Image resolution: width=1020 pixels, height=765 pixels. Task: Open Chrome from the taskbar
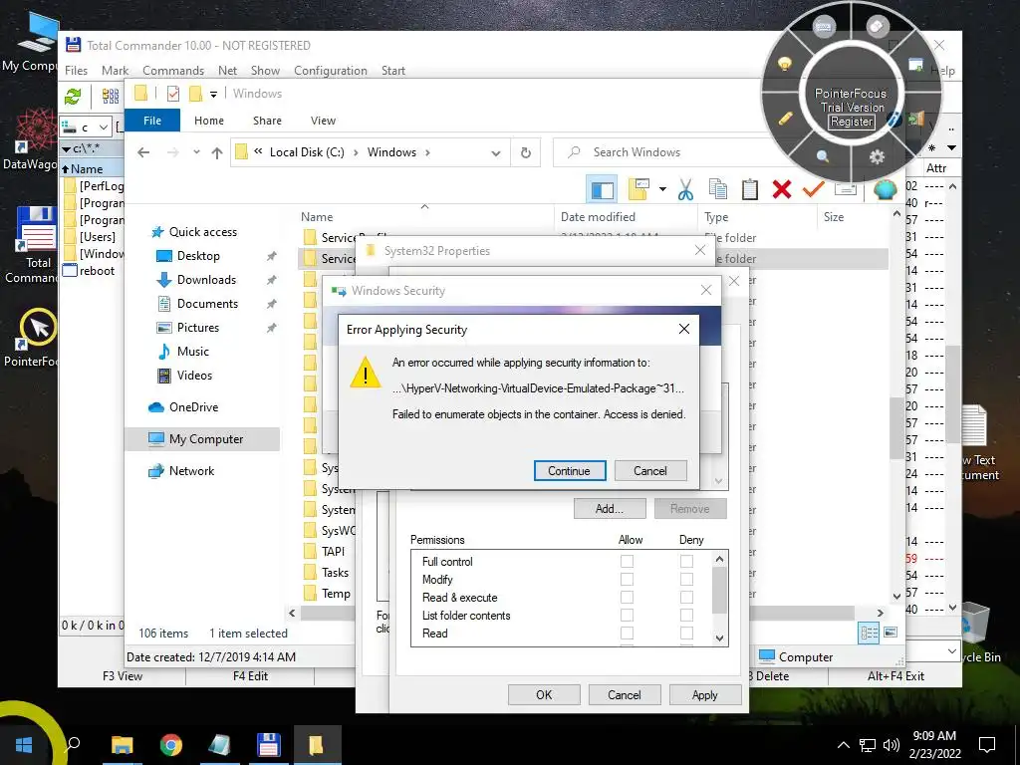(171, 745)
